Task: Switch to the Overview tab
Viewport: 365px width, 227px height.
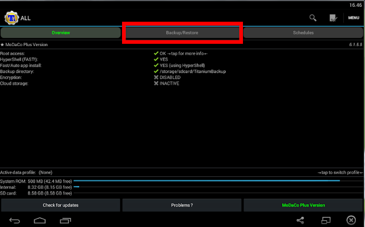Action: click(61, 33)
